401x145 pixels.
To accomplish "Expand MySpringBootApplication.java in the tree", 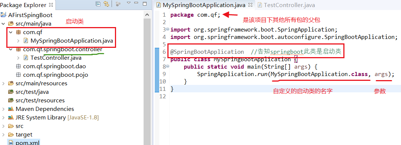I will 19,40.
